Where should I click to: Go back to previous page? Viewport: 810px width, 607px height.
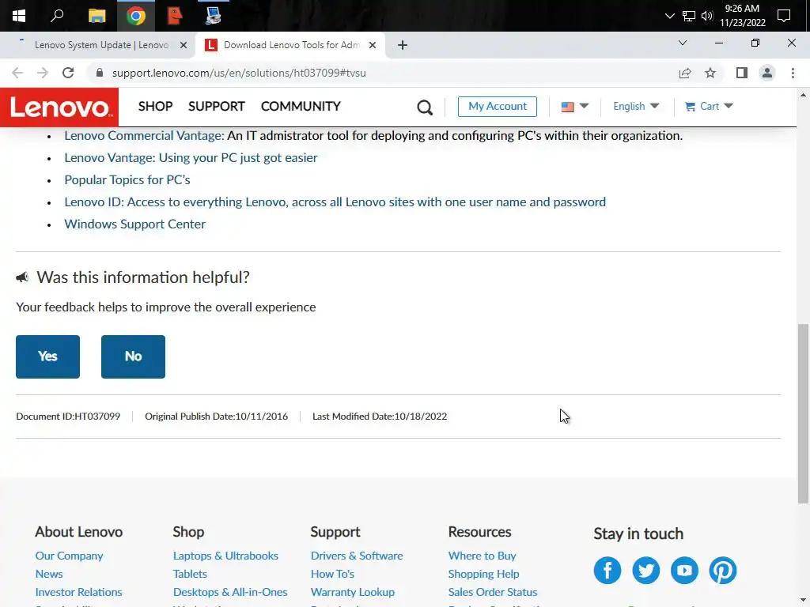point(17,73)
